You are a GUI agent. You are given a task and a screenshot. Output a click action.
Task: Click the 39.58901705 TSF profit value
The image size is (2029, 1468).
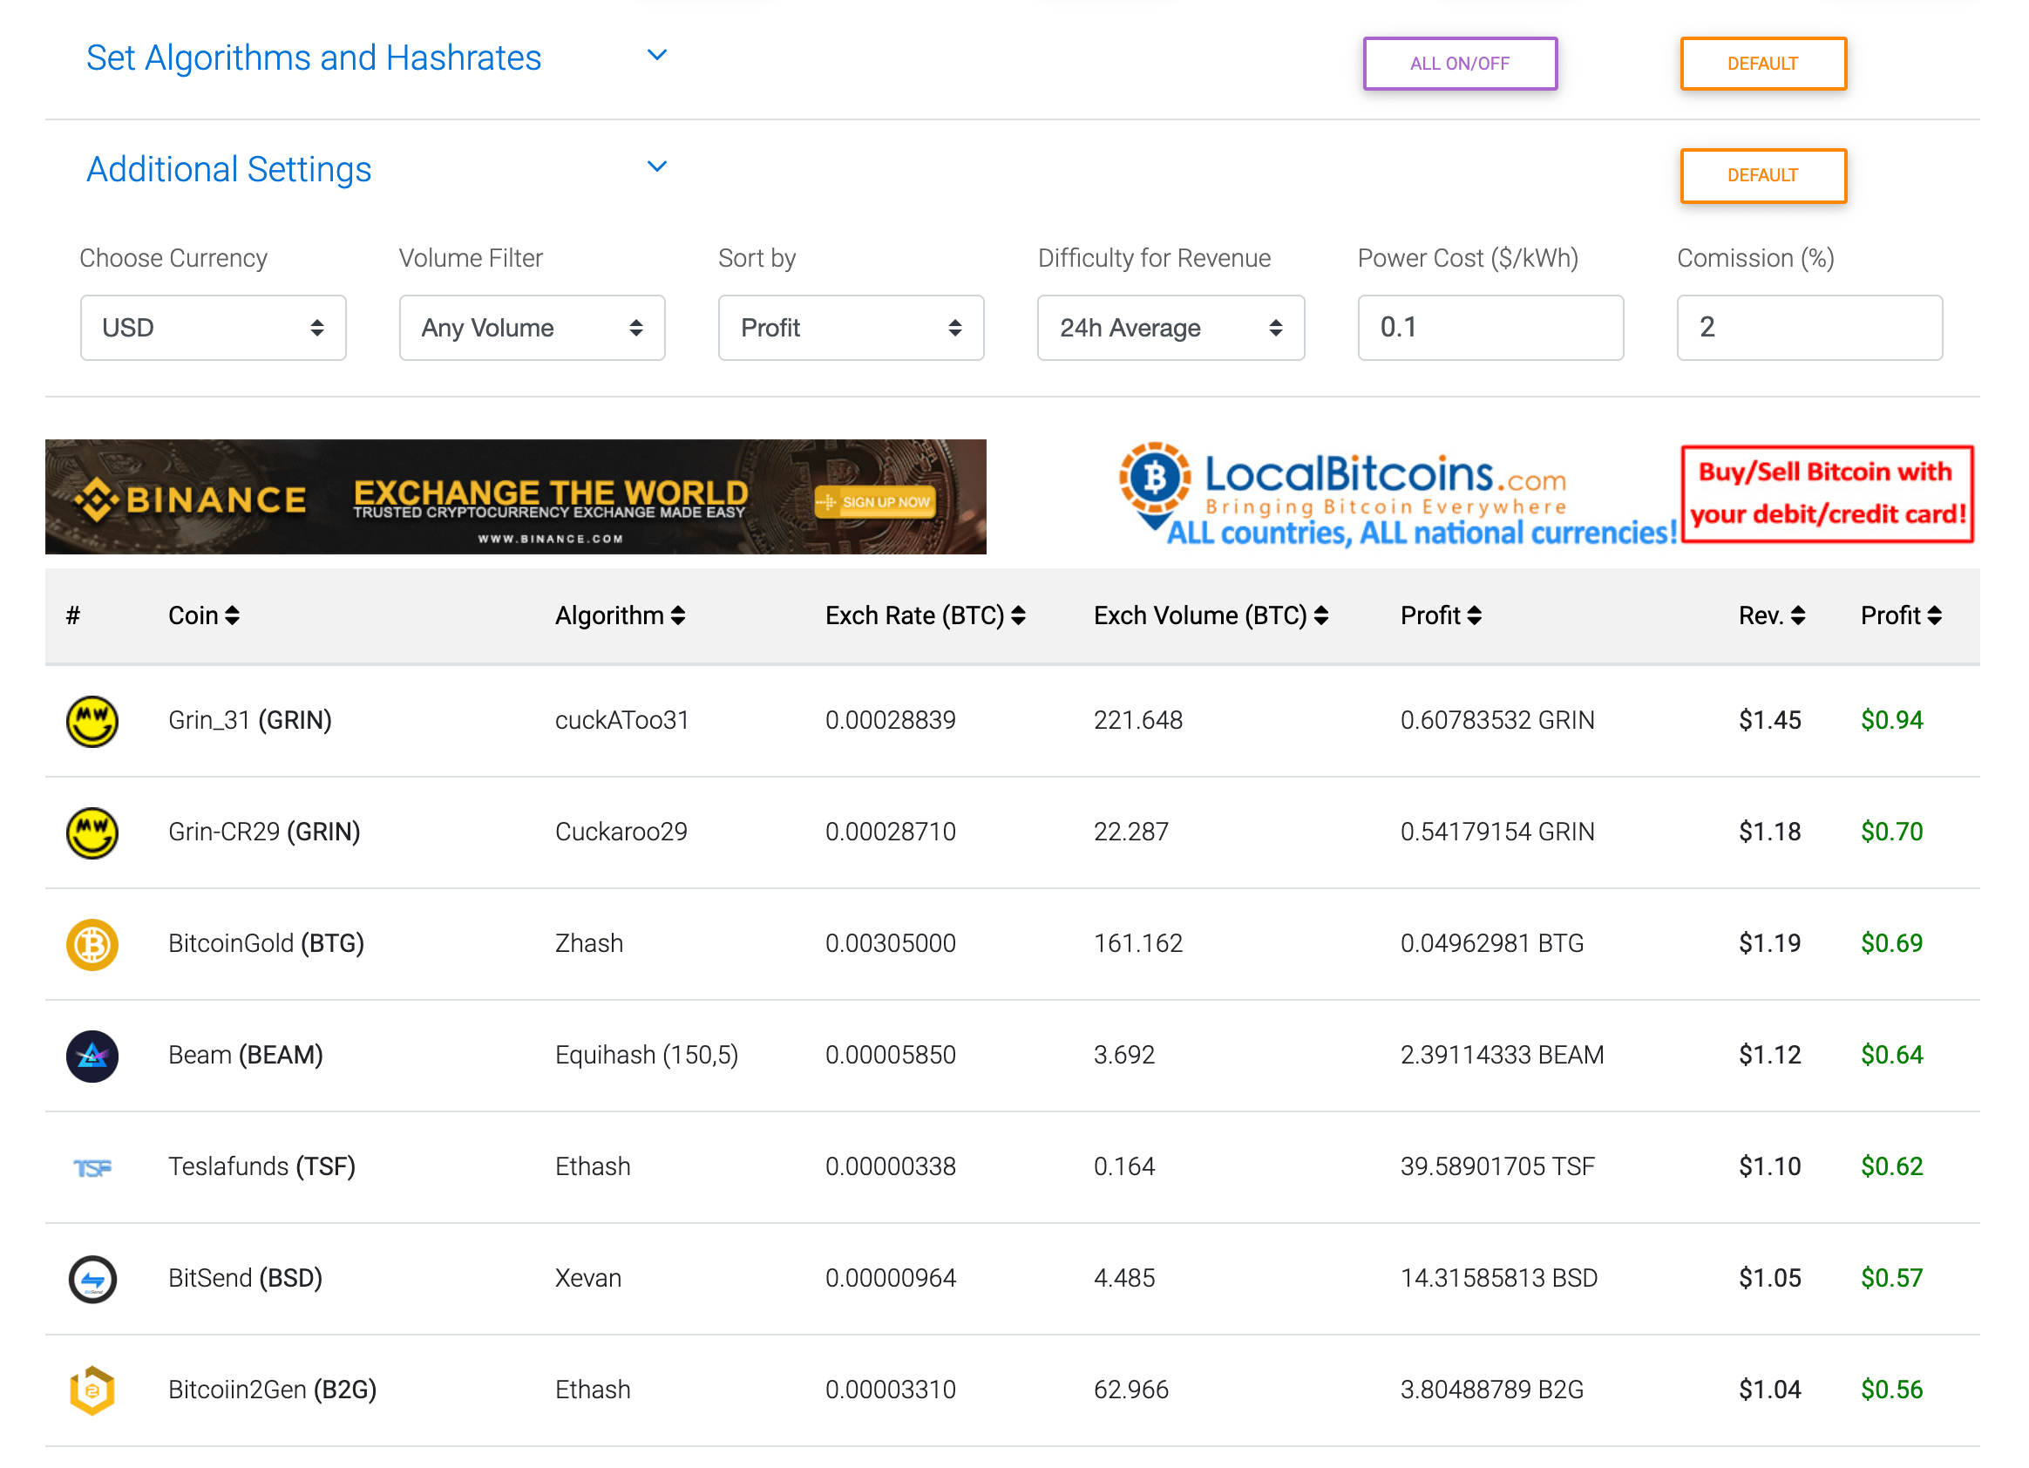point(1498,1168)
